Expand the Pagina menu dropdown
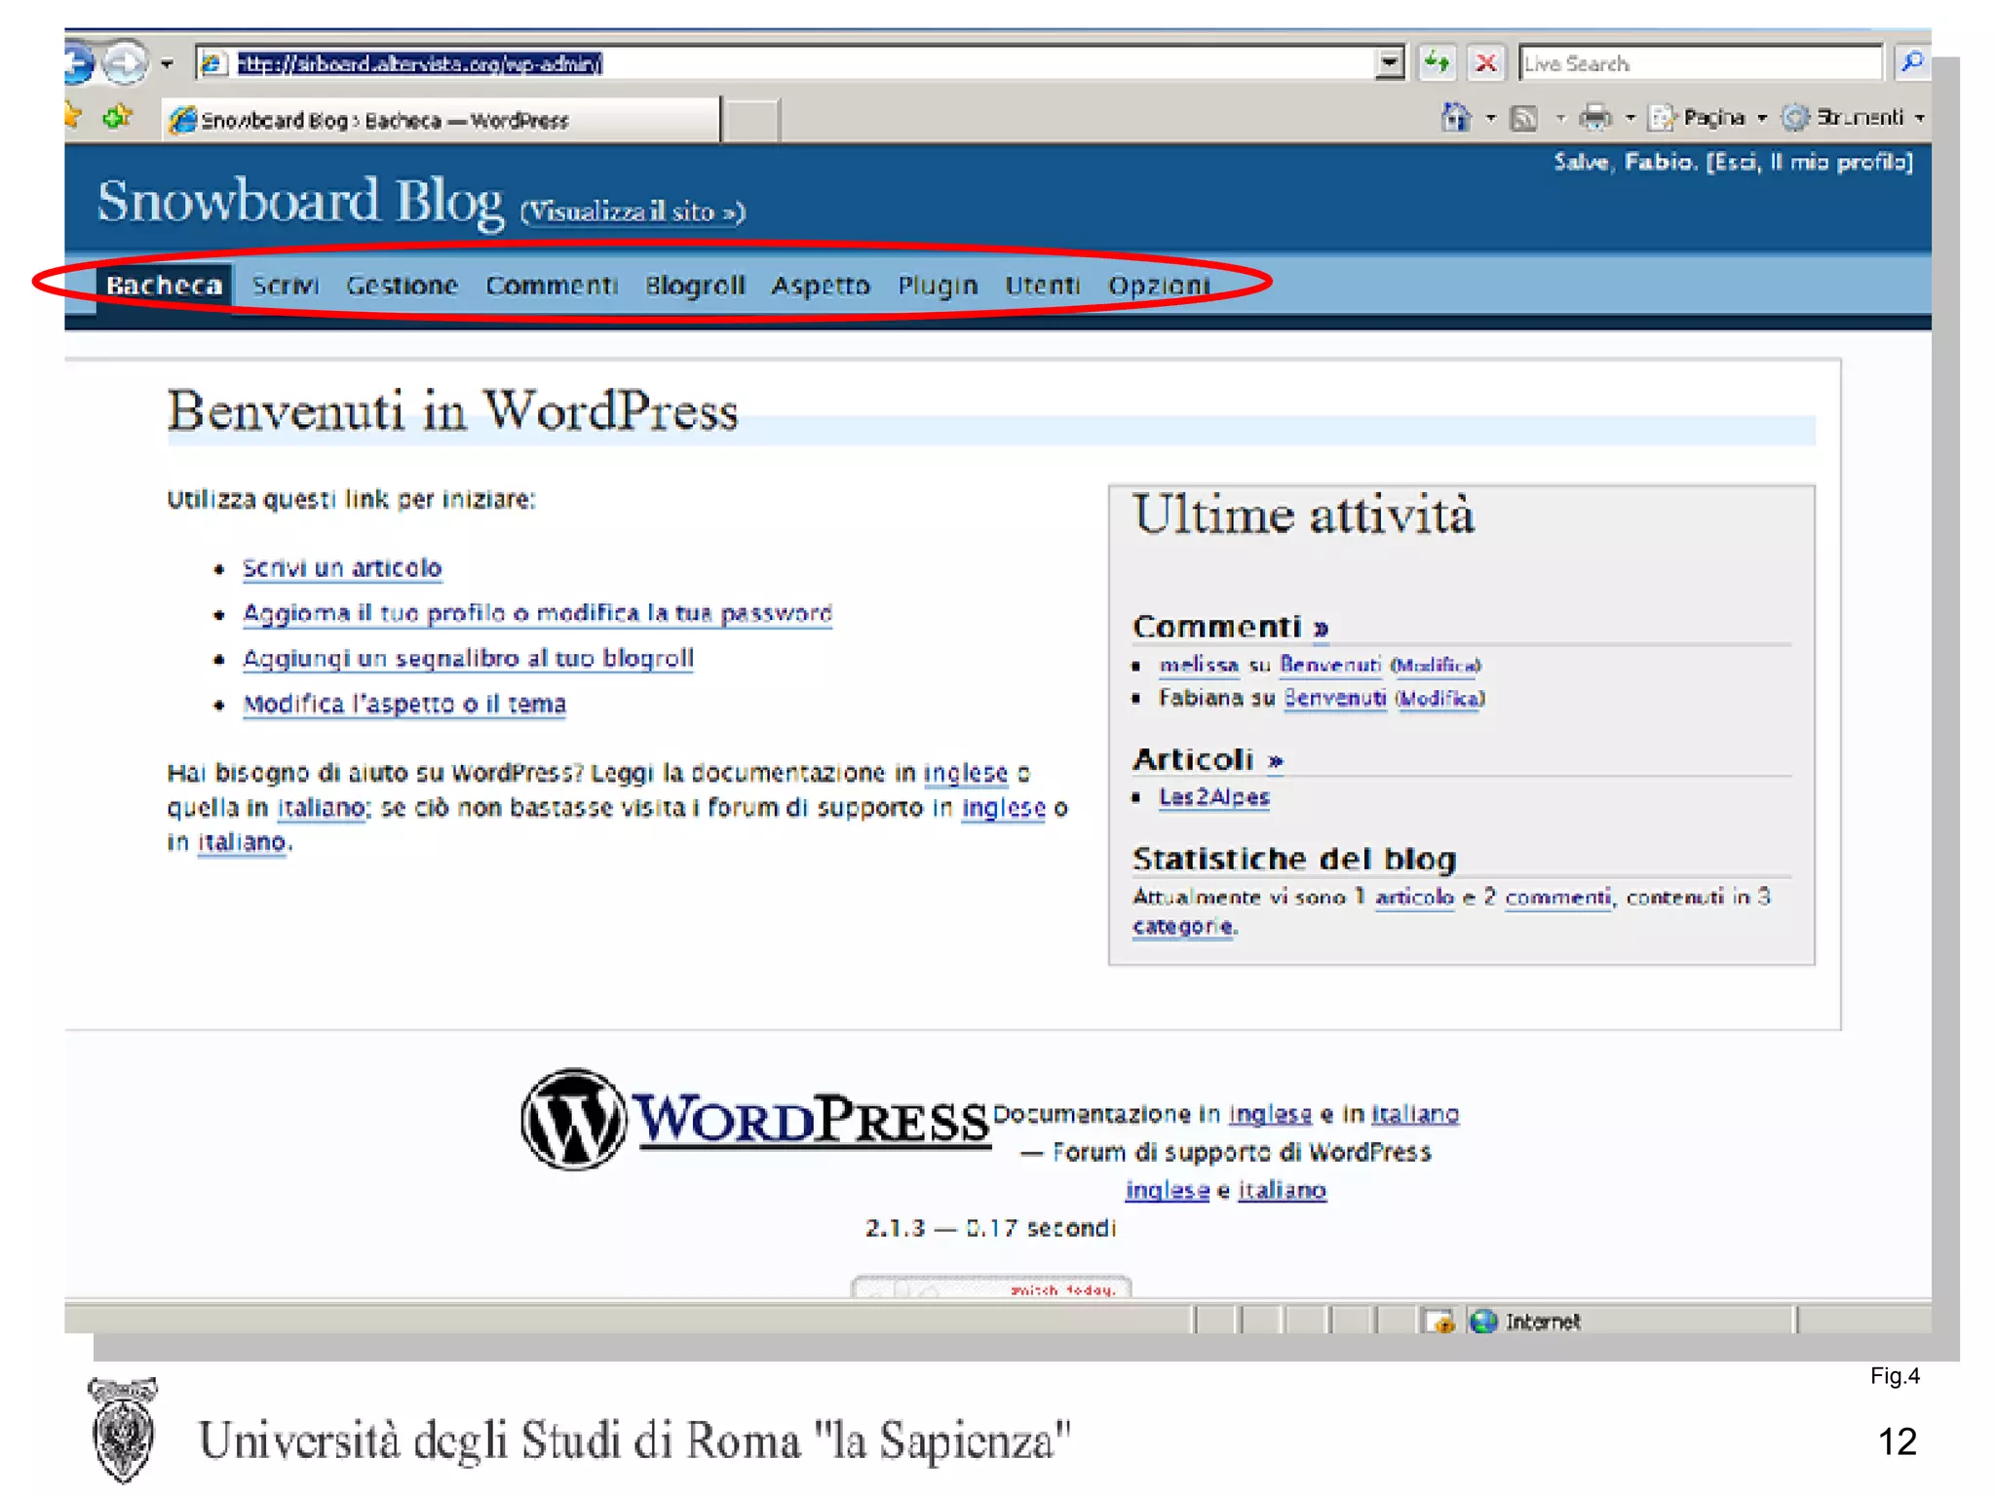This screenshot has height=1496, width=1996. coord(1762,118)
